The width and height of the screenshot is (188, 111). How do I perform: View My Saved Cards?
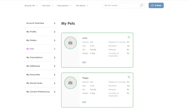point(41,83)
